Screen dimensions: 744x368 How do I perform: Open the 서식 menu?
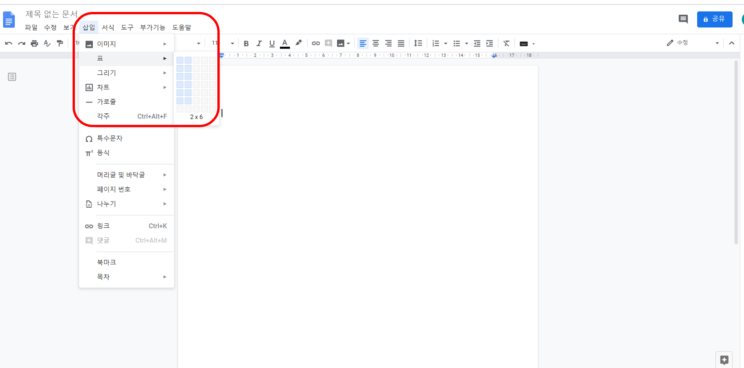[108, 27]
